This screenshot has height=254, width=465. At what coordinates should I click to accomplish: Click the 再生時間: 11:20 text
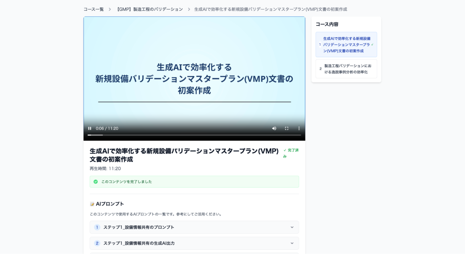[105, 168]
